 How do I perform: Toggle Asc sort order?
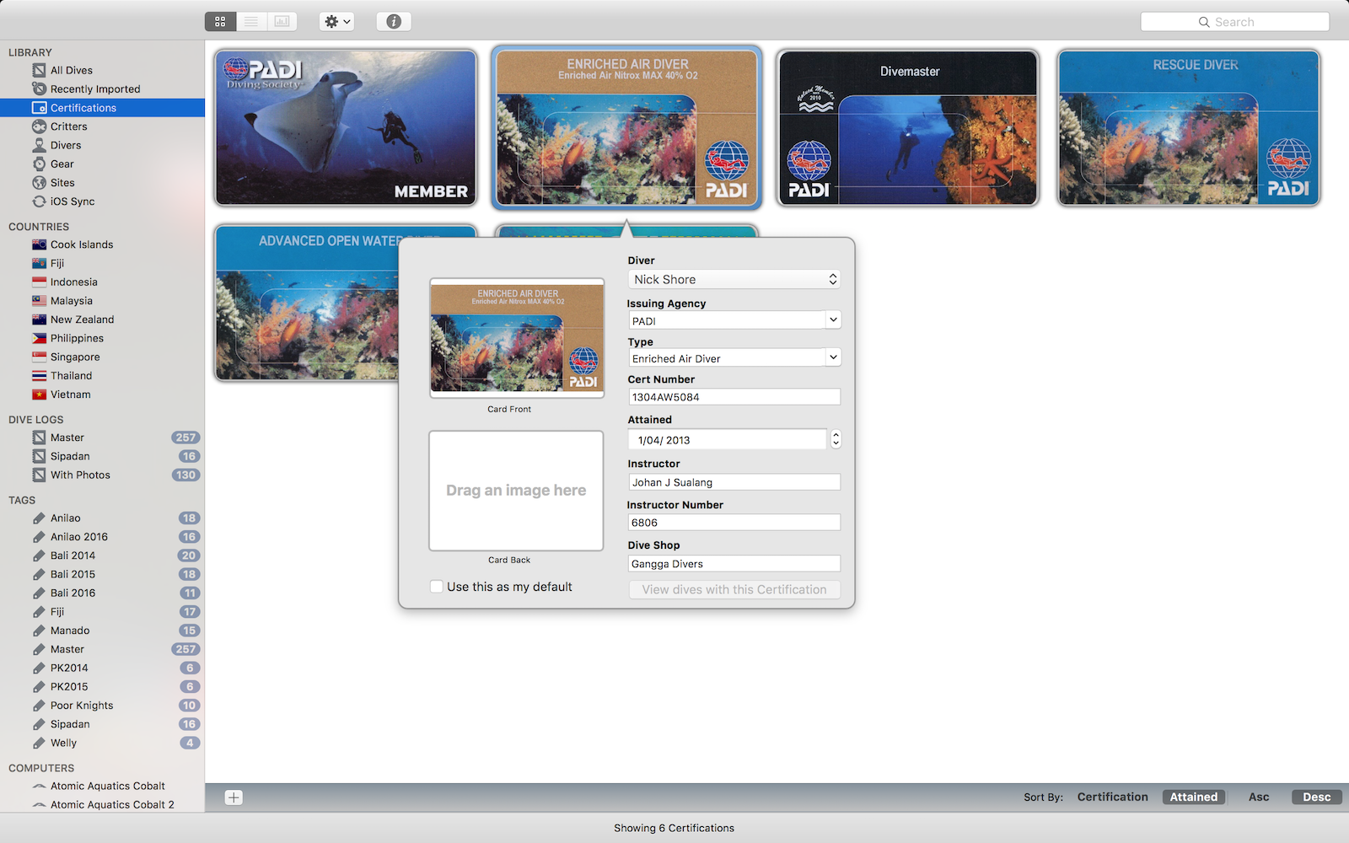point(1258,797)
